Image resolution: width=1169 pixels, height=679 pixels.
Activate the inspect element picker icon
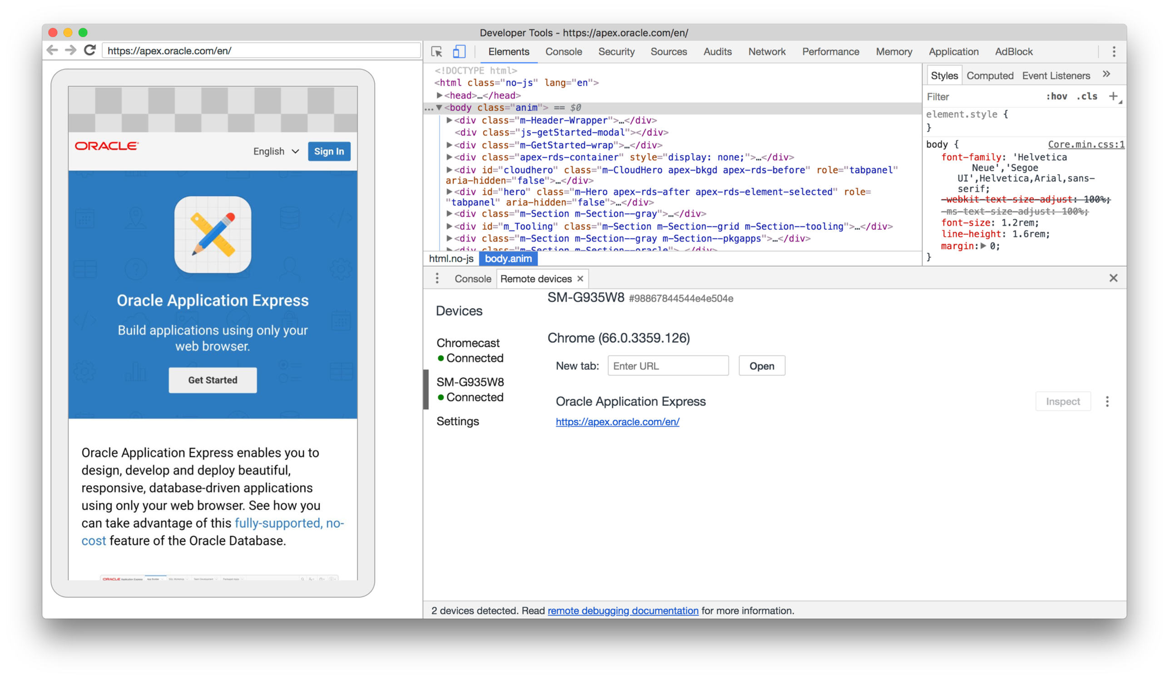click(436, 51)
